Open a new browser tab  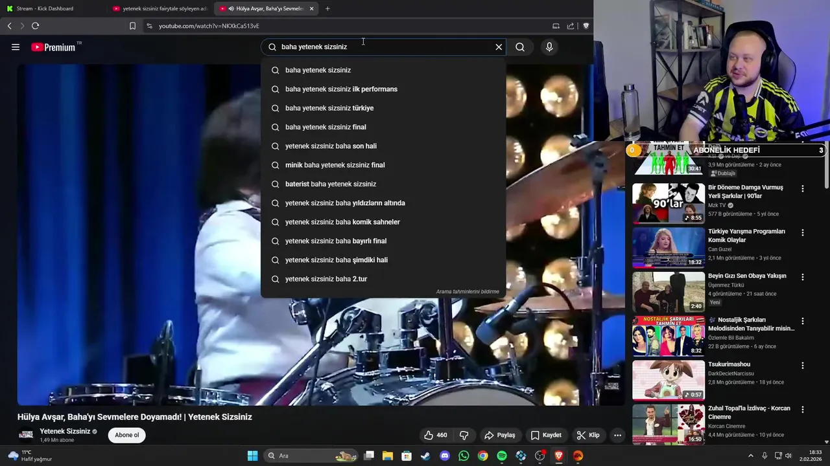click(x=327, y=8)
